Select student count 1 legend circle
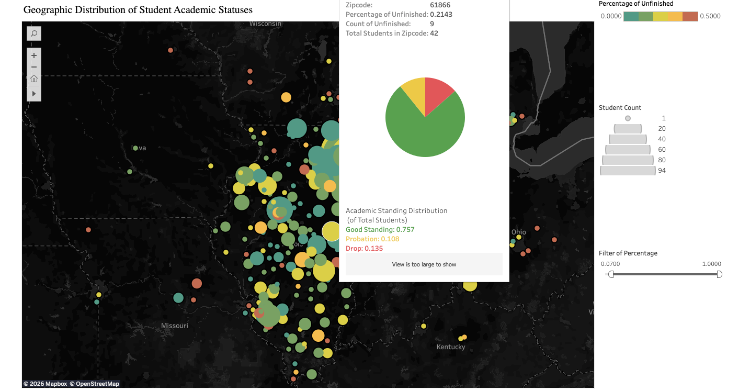 click(628, 118)
